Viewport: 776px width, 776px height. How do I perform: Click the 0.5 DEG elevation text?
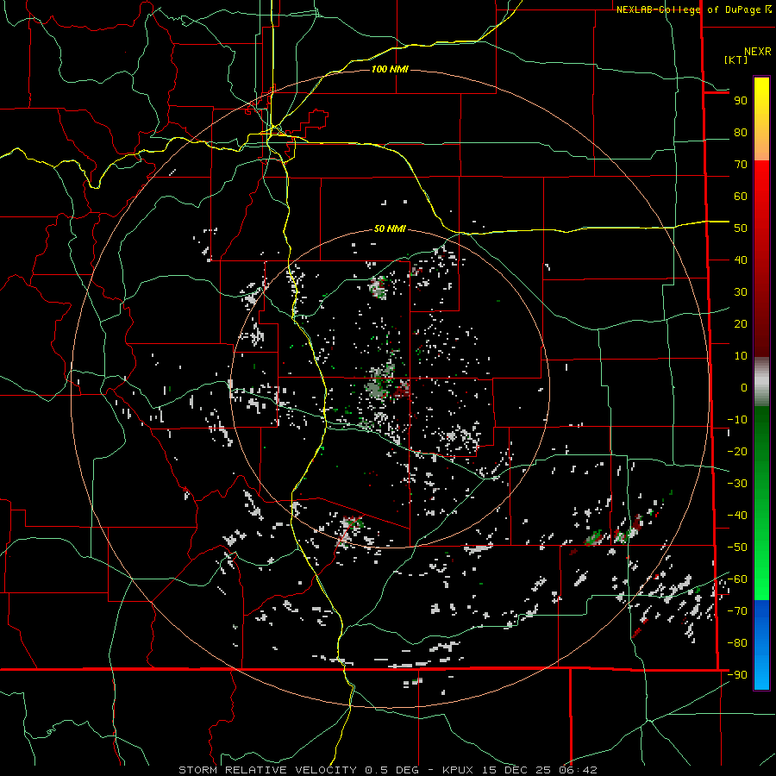pos(392,770)
